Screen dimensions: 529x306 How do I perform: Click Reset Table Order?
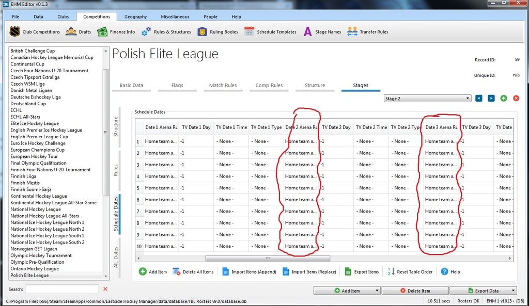[x=410, y=271]
